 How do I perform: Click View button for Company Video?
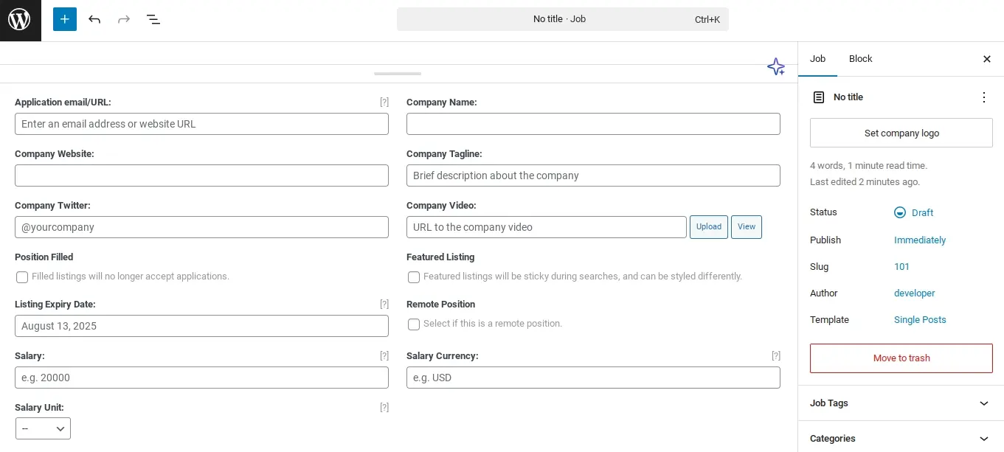click(747, 227)
